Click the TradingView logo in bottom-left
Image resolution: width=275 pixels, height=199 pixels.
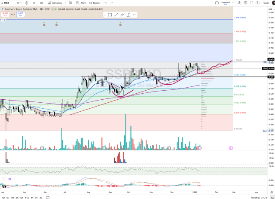click(x=4, y=187)
